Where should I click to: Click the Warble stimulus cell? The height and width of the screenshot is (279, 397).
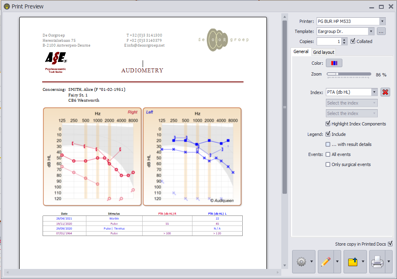[x=114, y=218]
